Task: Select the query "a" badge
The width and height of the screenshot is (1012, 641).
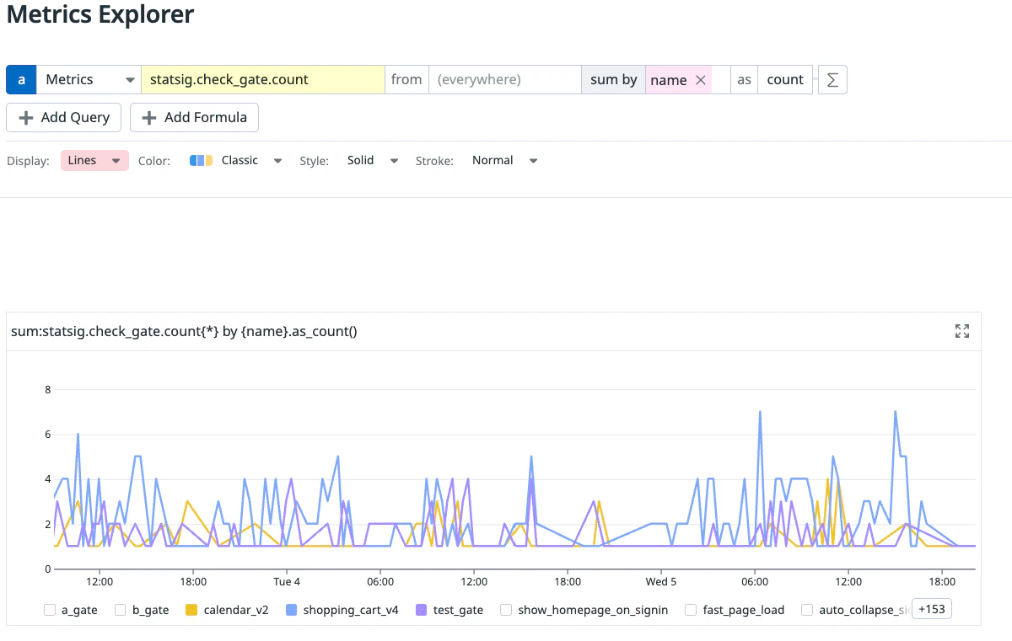Action: [20, 79]
